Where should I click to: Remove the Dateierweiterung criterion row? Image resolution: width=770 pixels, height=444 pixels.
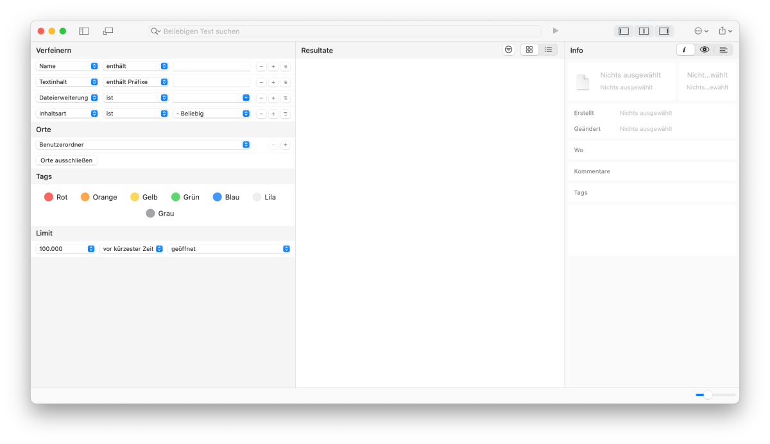click(x=261, y=98)
